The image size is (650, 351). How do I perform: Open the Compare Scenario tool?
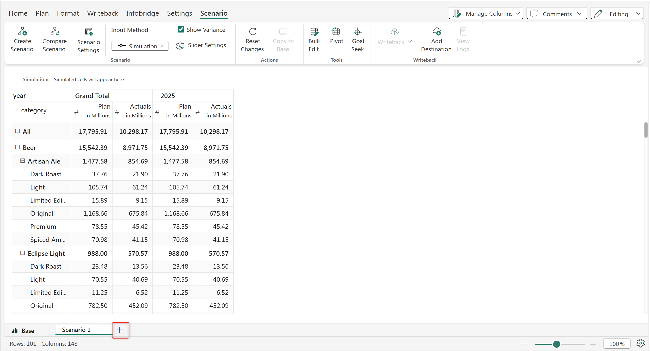click(x=55, y=32)
